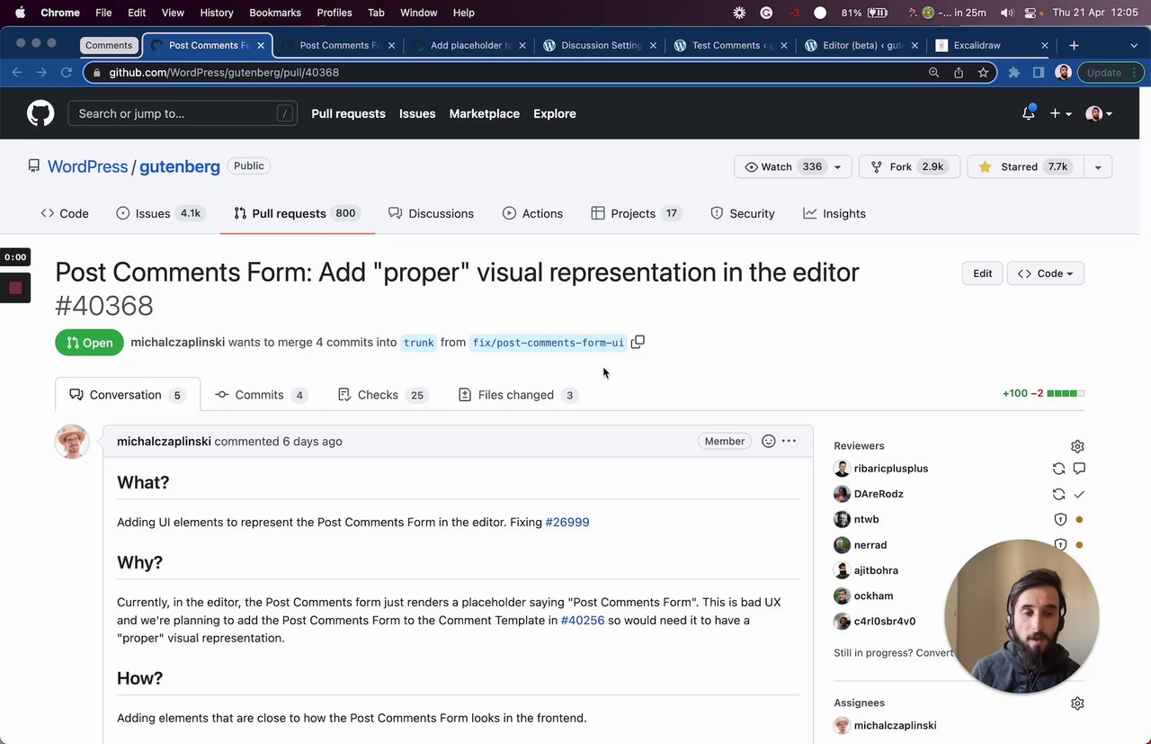1151x744 pixels.
Task: Open the Discussions tab
Action: tap(431, 213)
